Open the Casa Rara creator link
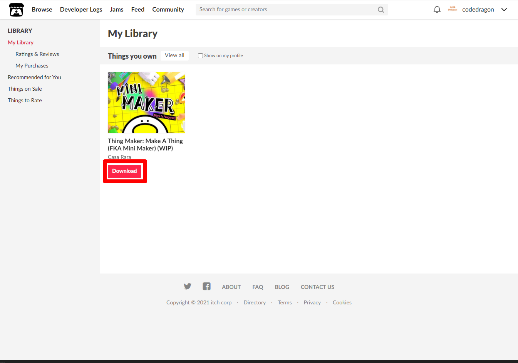 click(x=119, y=157)
